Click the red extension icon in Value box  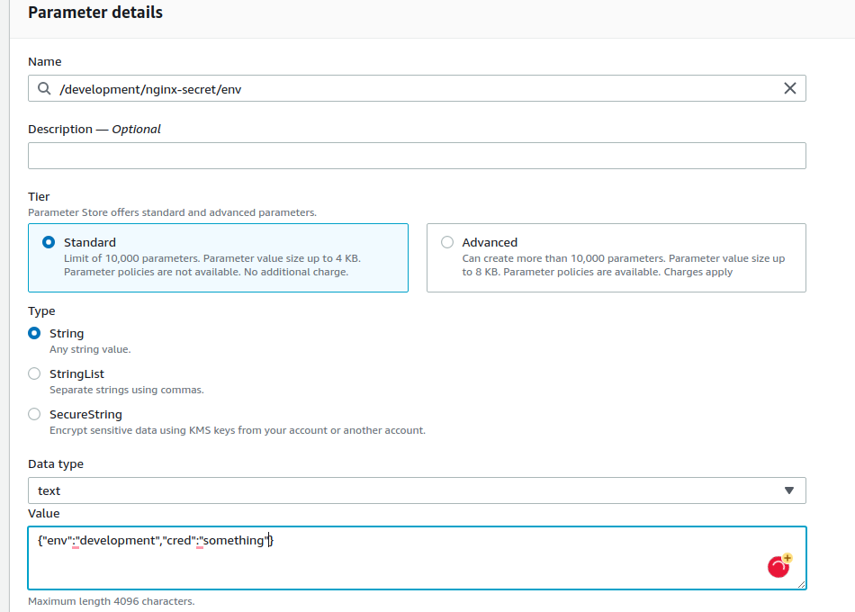coord(778,567)
